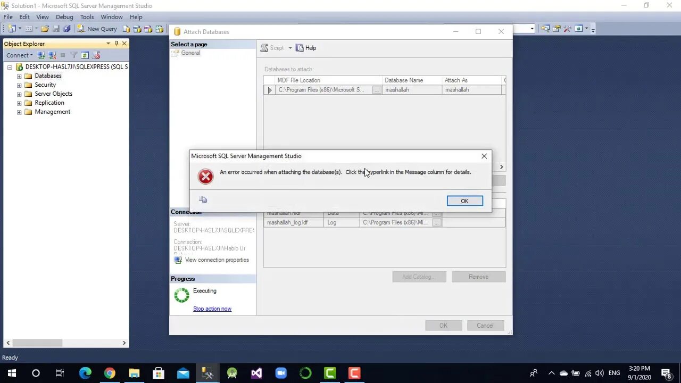Image resolution: width=681 pixels, height=383 pixels.
Task: Click the Object Explorer horizontal scrollbar thumb
Action: tap(38, 343)
